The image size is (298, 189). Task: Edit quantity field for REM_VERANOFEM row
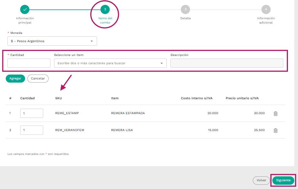(x=32, y=130)
